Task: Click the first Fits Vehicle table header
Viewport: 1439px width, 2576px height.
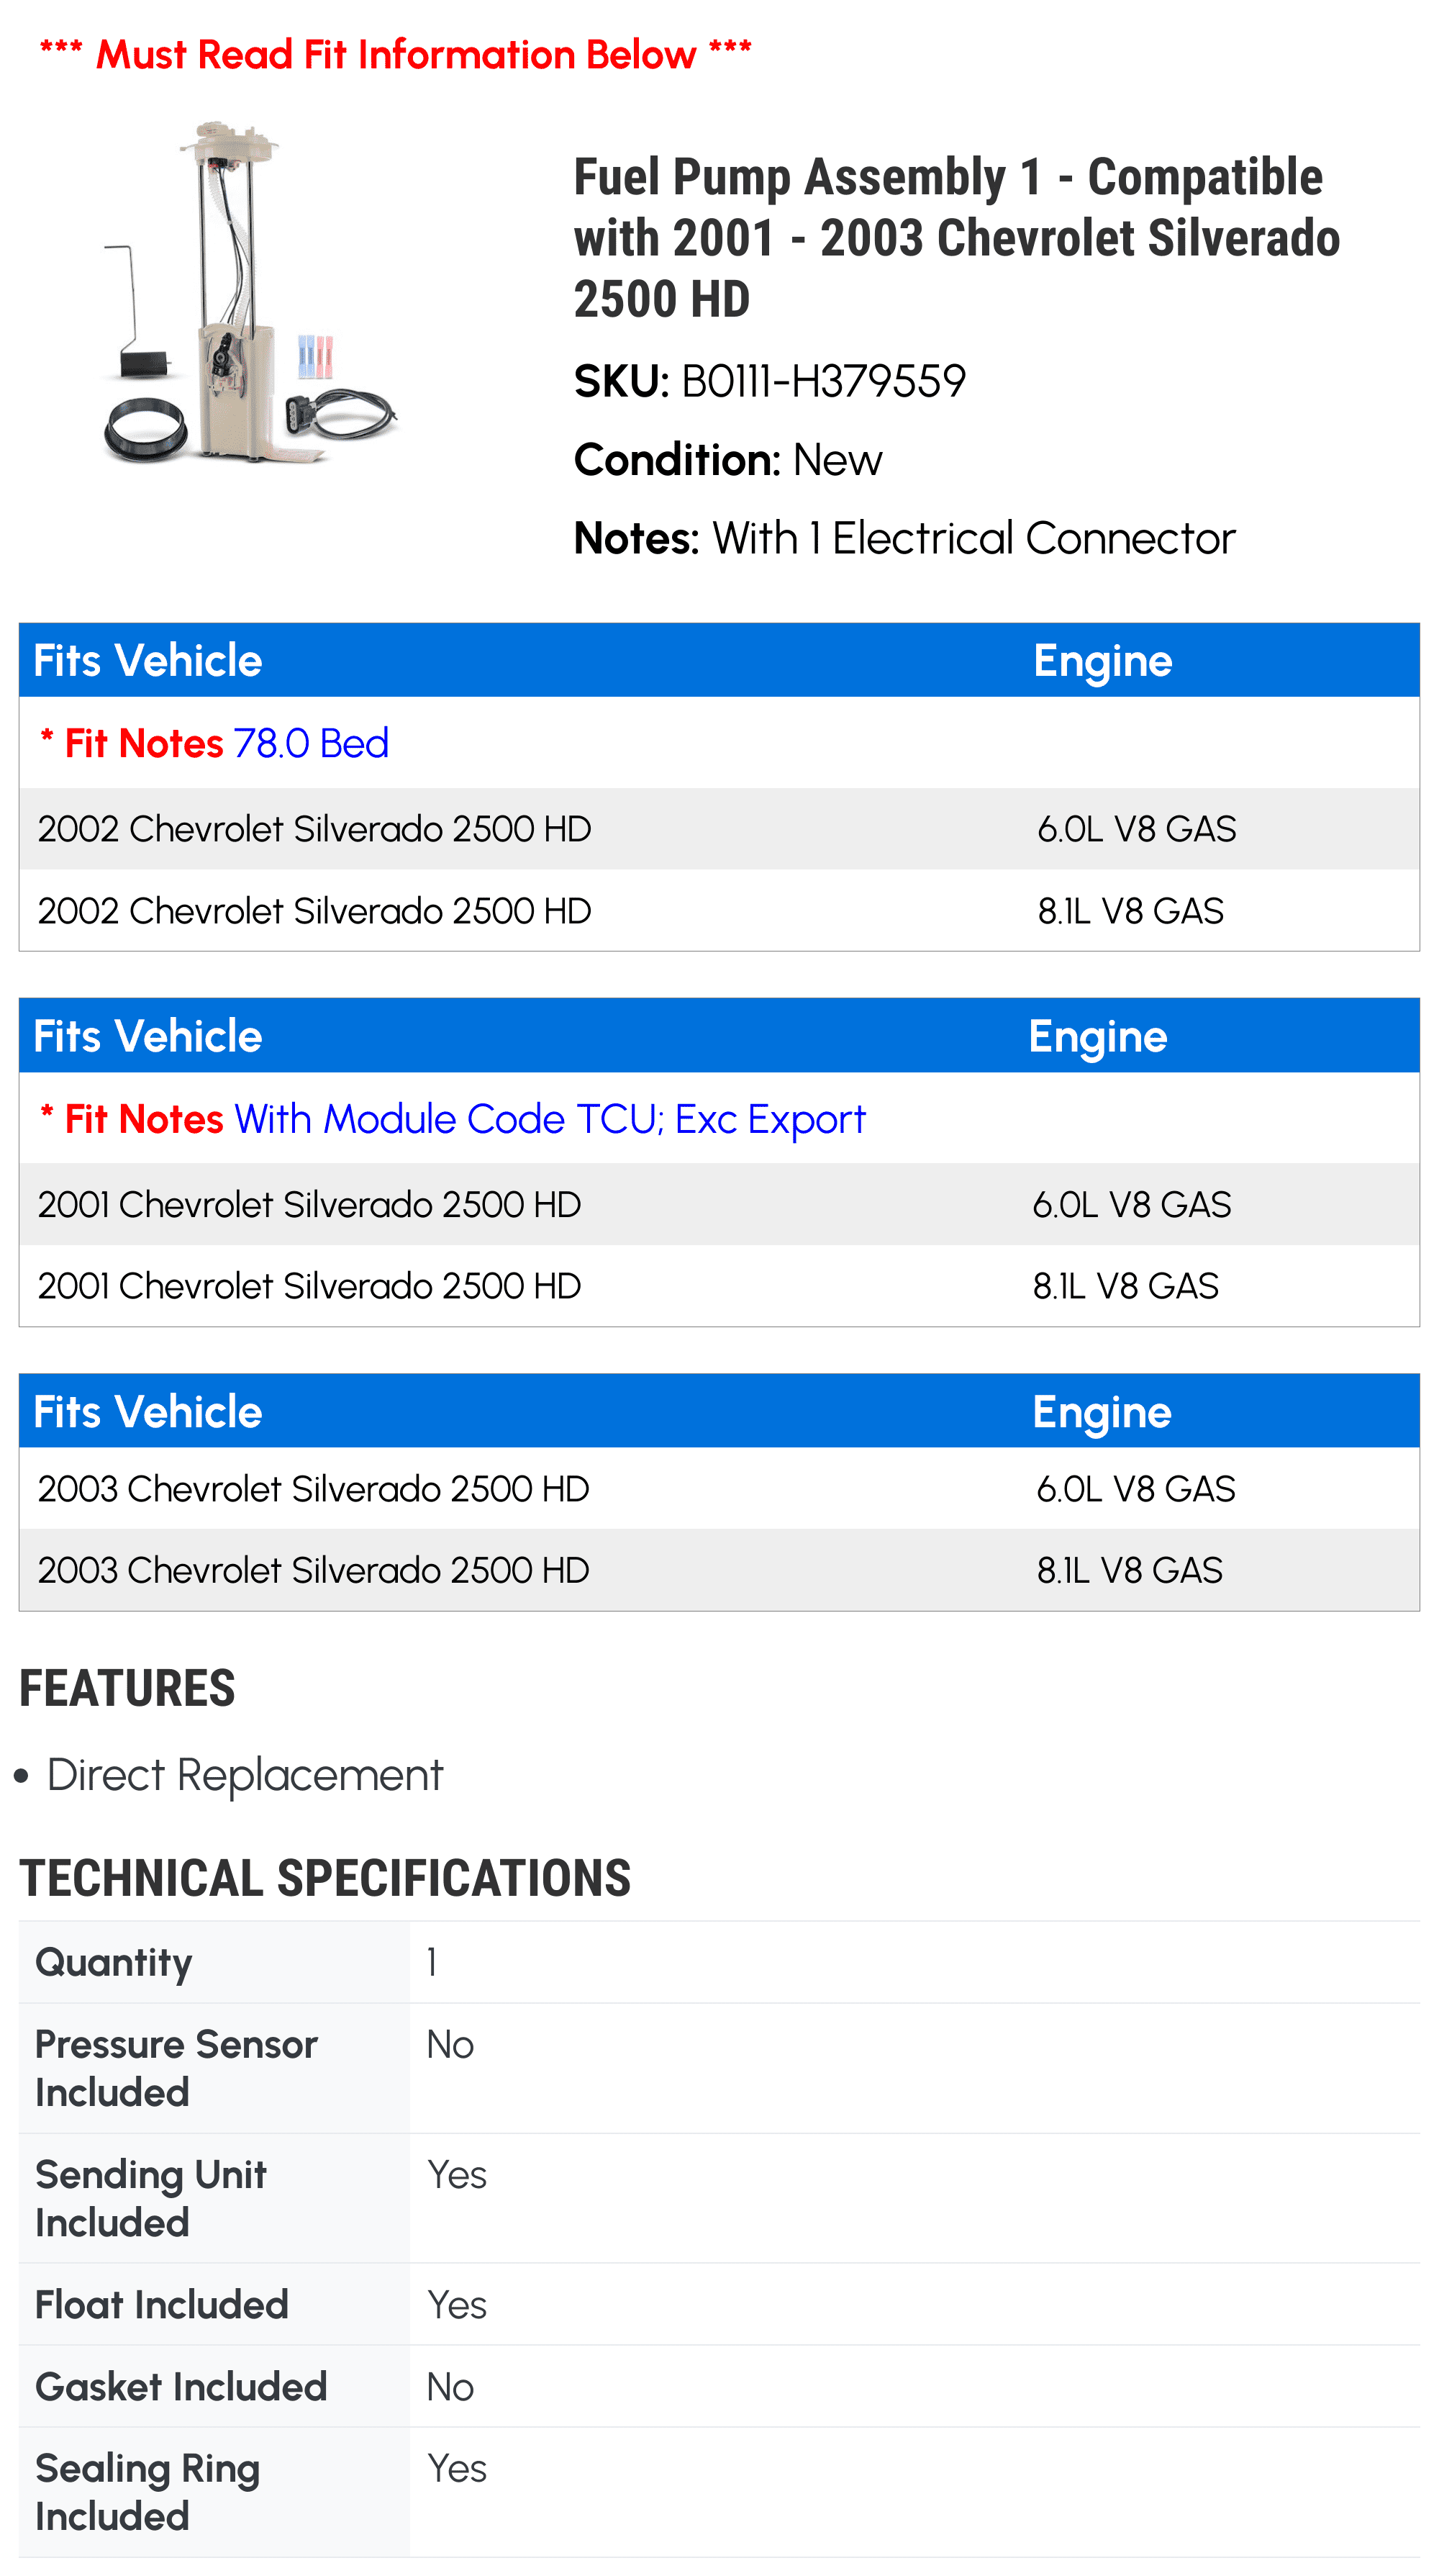Action: tap(148, 661)
